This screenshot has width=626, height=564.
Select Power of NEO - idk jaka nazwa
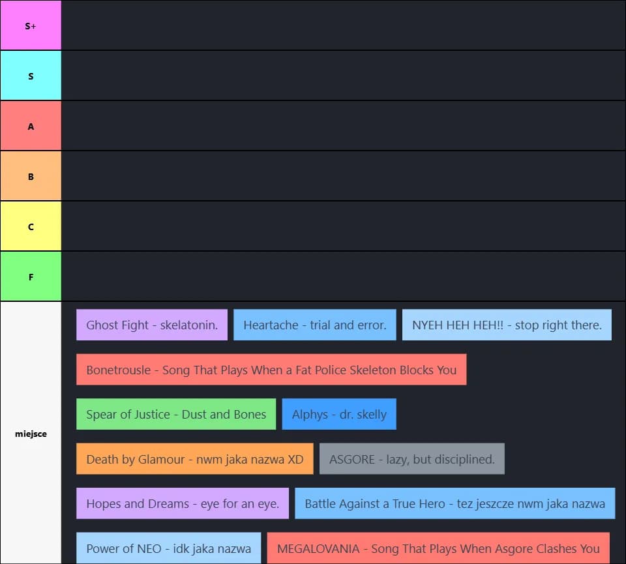pyautogui.click(x=168, y=548)
